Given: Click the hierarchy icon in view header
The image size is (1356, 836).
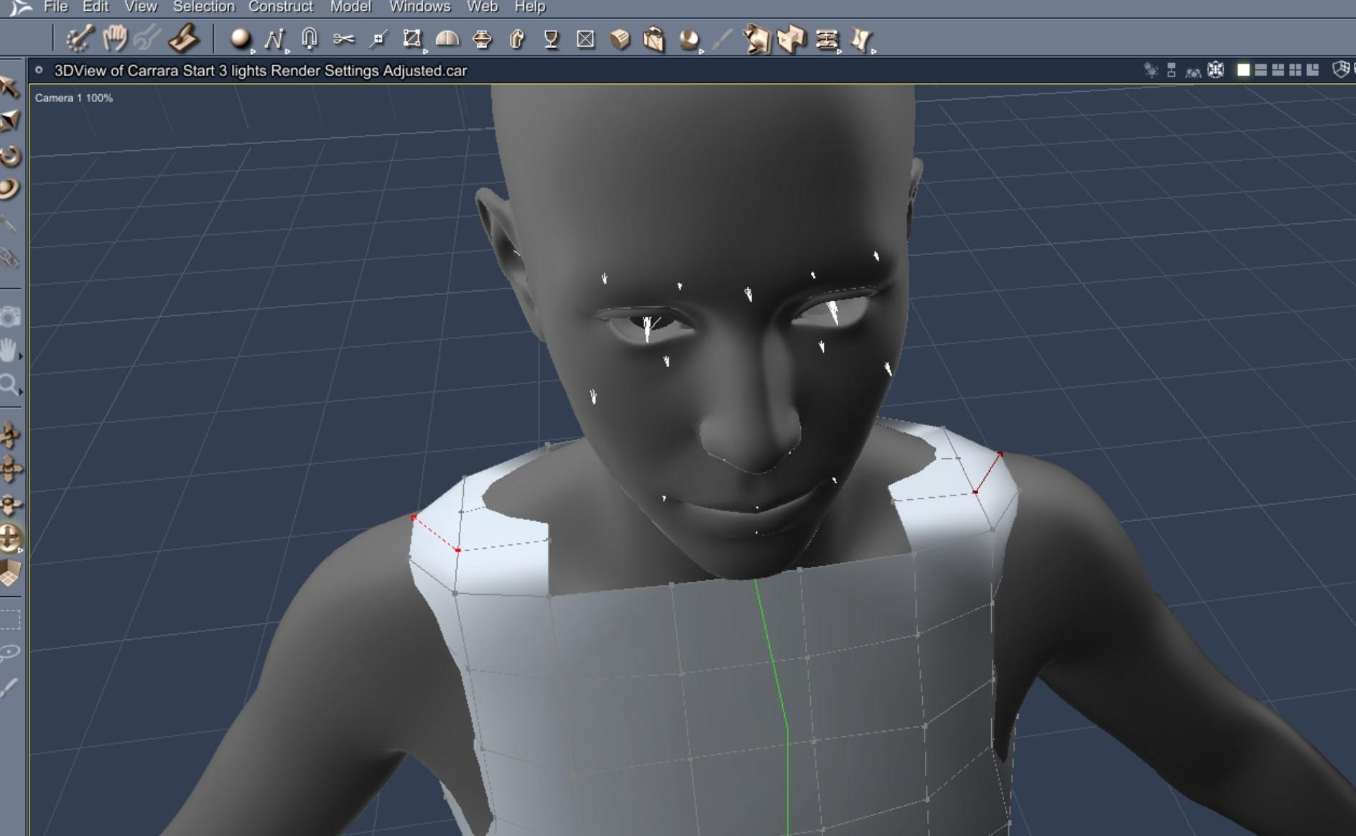Looking at the screenshot, I should click(x=1171, y=70).
